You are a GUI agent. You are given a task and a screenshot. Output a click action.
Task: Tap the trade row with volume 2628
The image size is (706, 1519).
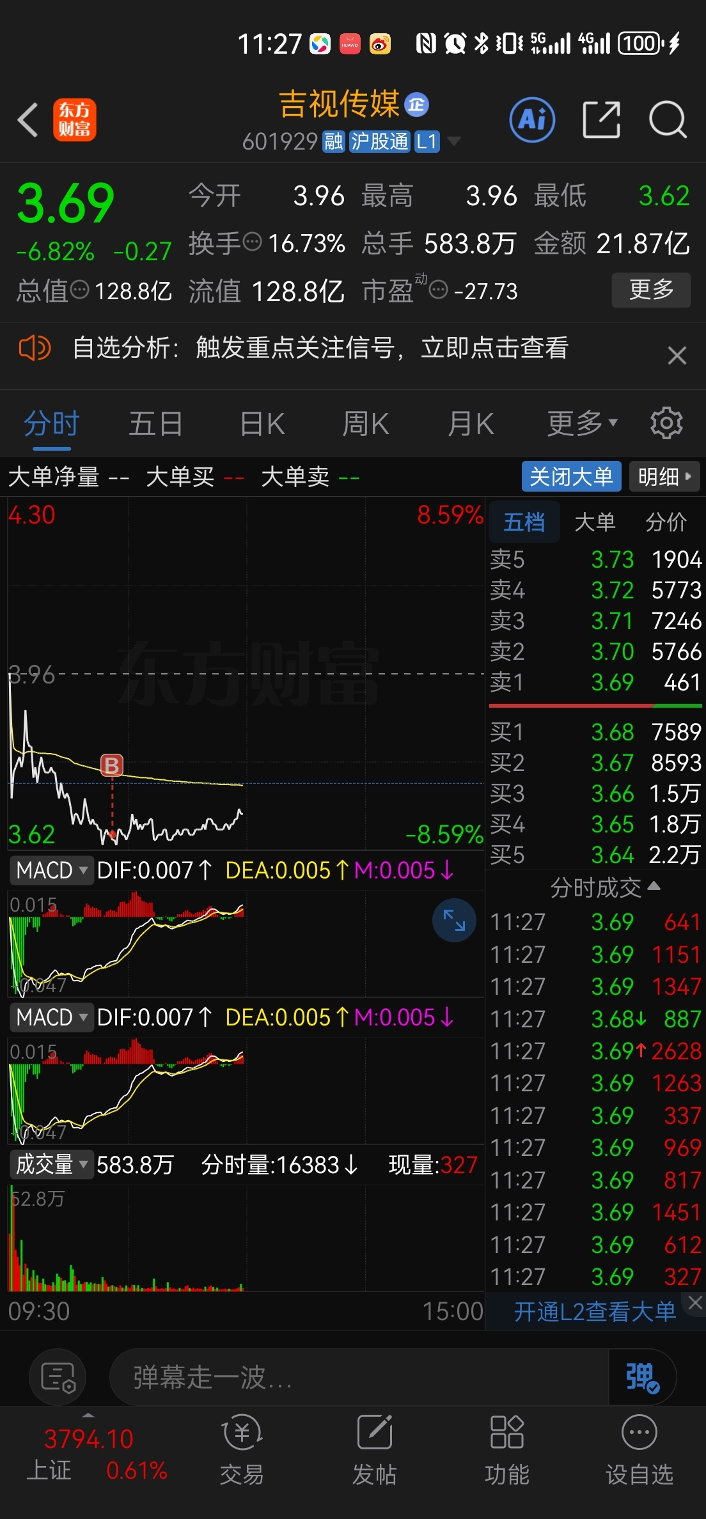point(595,1051)
